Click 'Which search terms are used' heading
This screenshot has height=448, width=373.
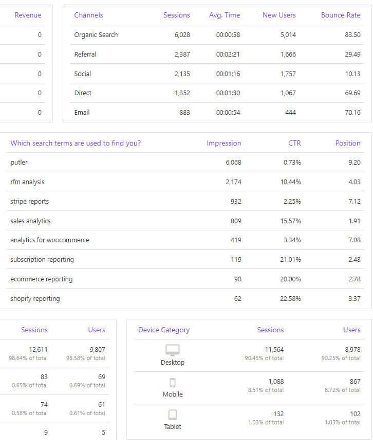point(76,144)
